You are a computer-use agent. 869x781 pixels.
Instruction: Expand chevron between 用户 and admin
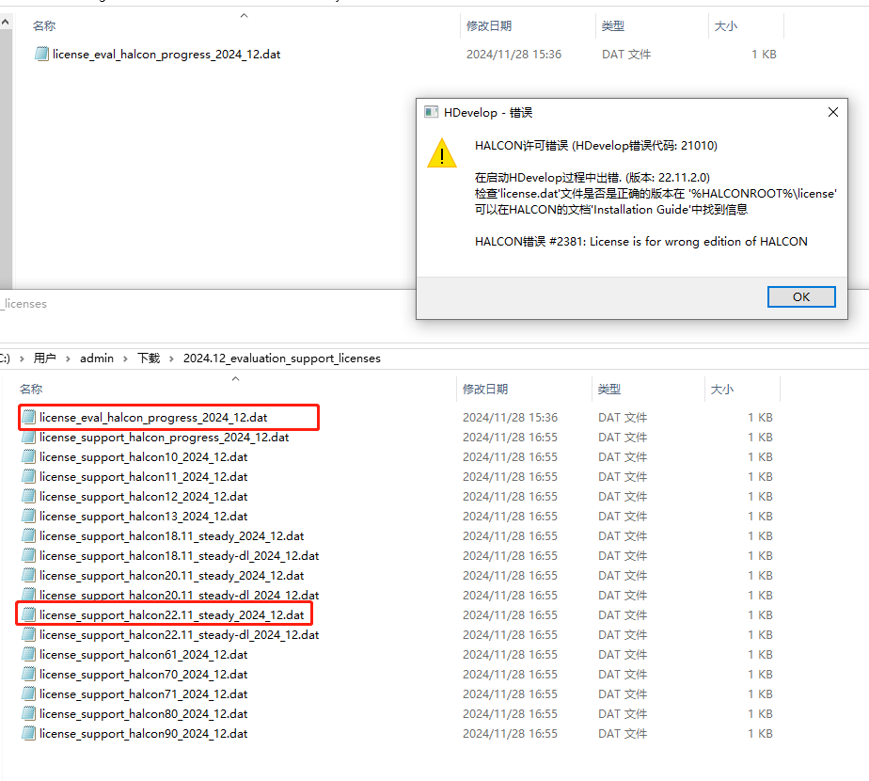(68, 359)
